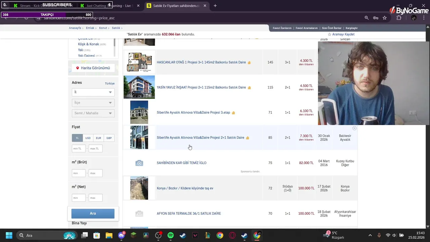
Task: Bookmark this page with the star icon
Action: tap(385, 18)
